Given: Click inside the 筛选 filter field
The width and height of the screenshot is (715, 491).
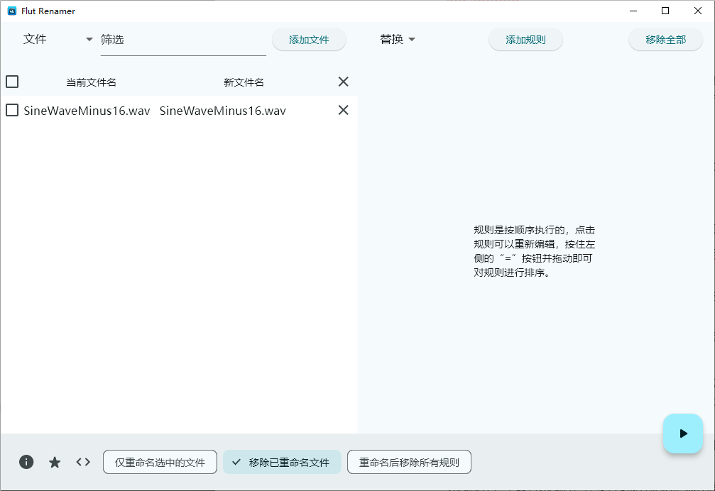Looking at the screenshot, I should (x=178, y=40).
